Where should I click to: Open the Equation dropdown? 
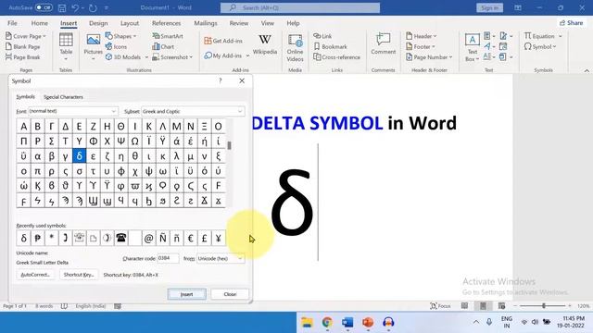[543, 36]
